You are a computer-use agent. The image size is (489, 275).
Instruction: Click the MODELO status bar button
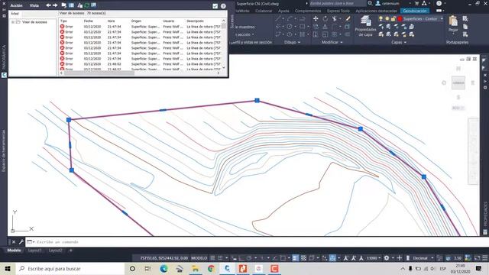(199, 258)
